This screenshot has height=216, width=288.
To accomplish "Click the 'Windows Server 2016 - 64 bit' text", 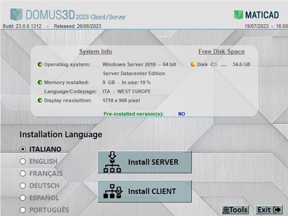I will (x=139, y=64).
